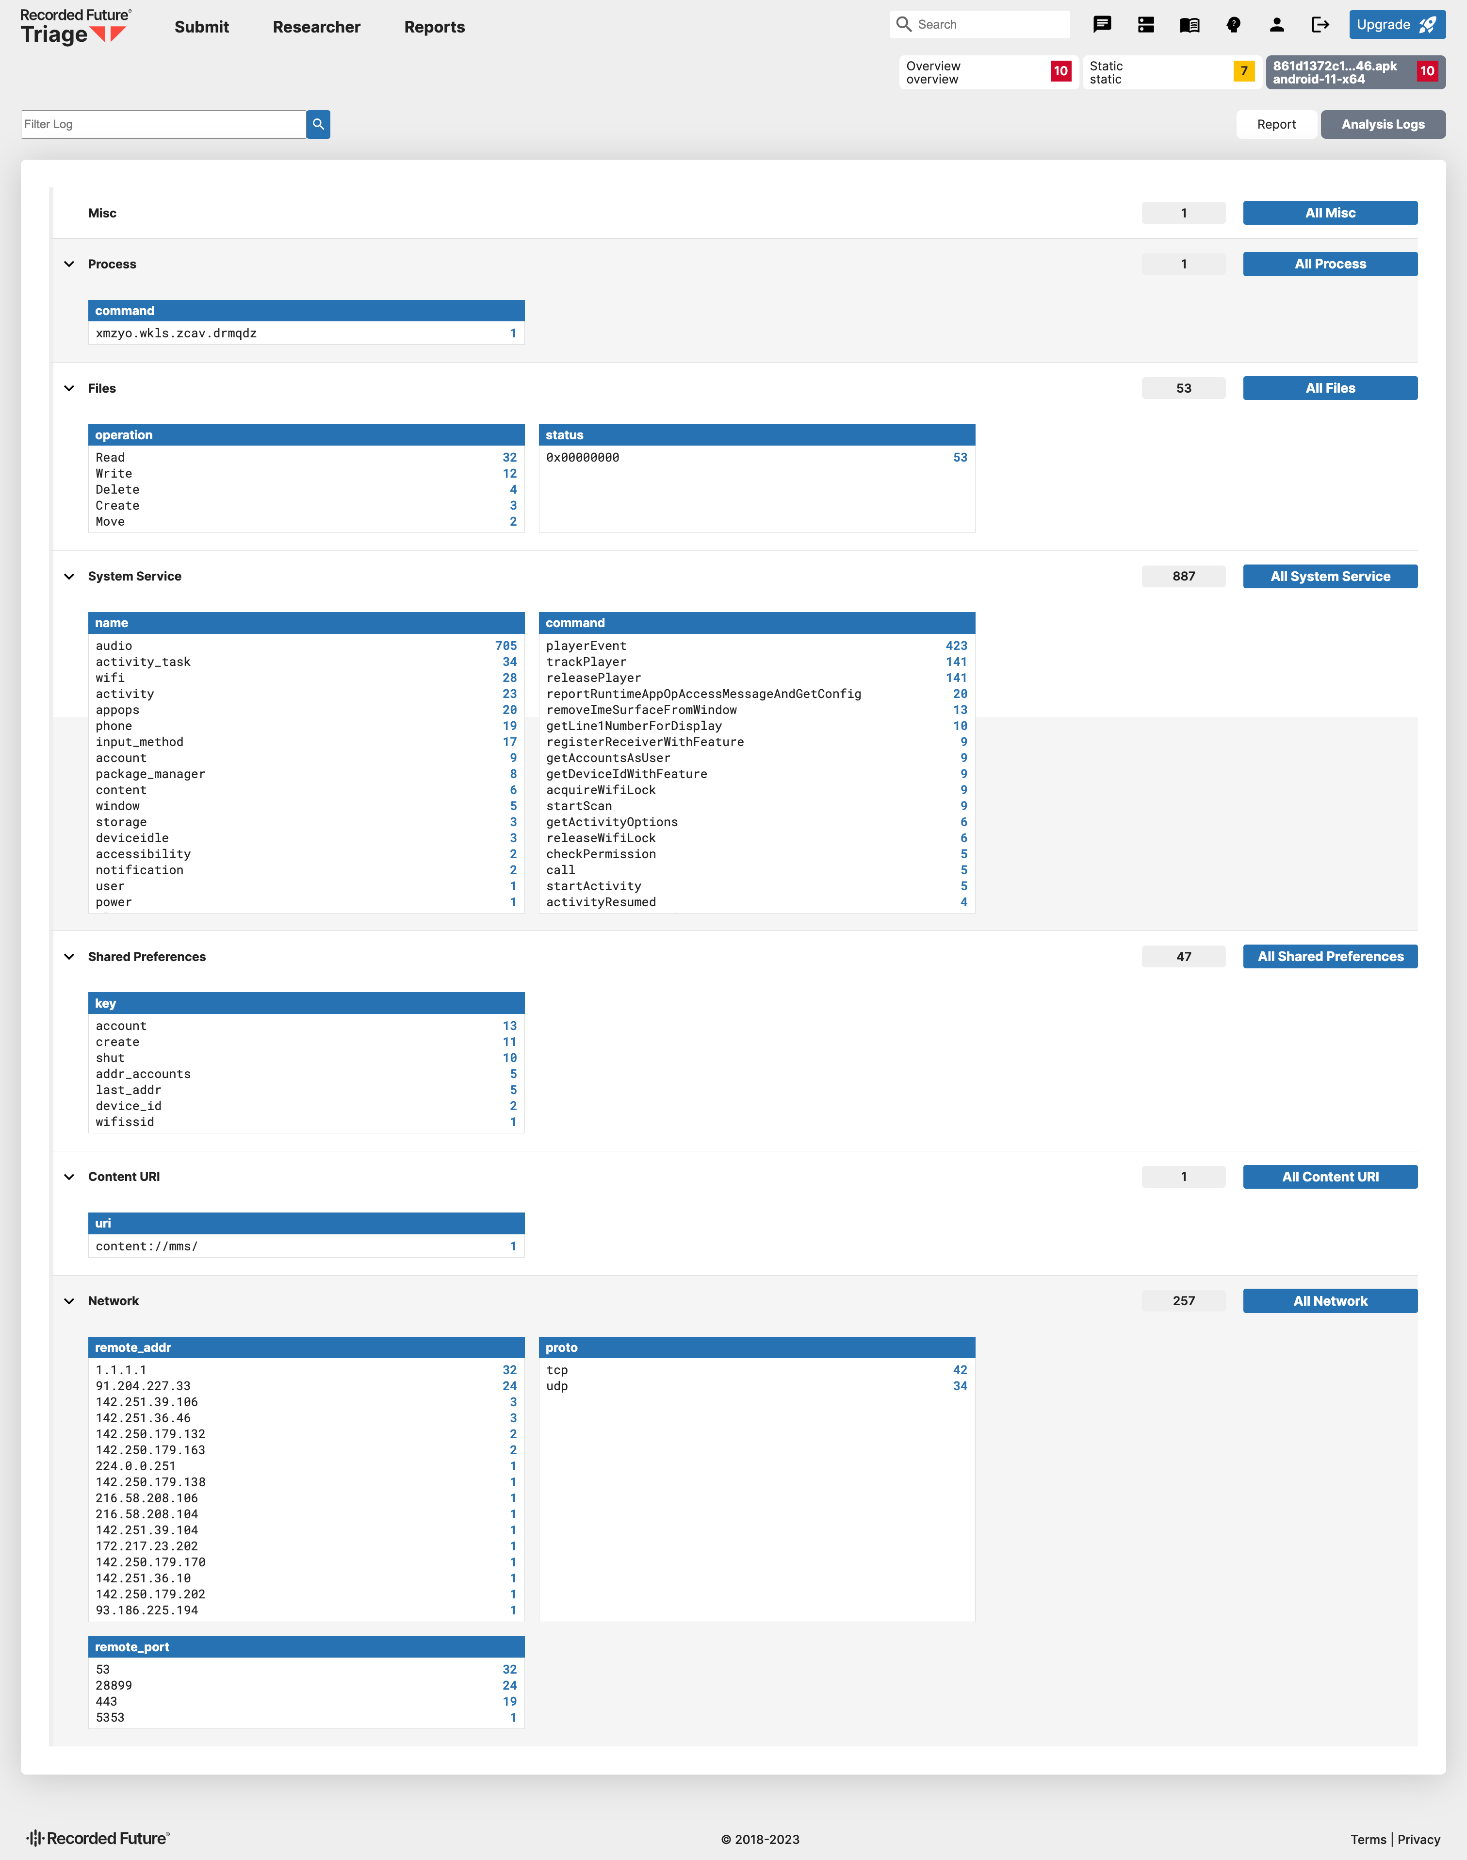Select the android-11-x64 apk tab

(x=1355, y=72)
